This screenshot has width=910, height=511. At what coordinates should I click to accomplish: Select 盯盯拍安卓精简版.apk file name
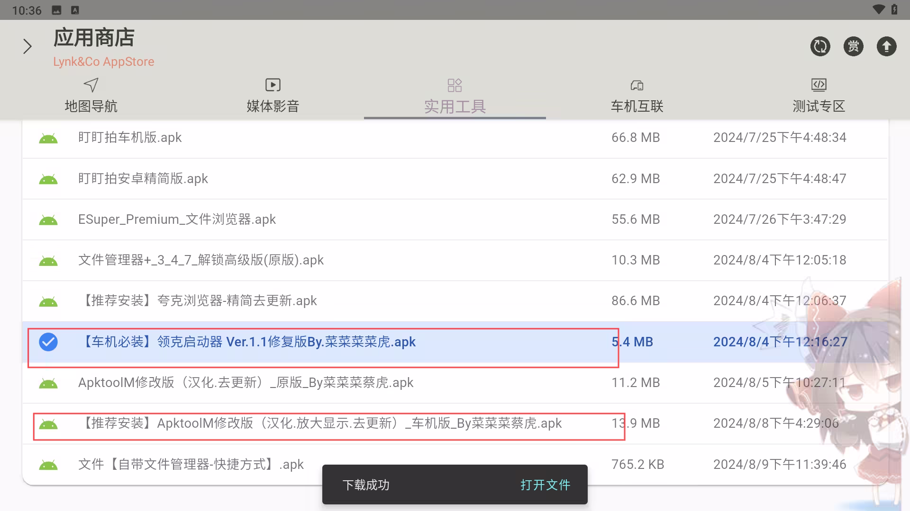click(143, 178)
